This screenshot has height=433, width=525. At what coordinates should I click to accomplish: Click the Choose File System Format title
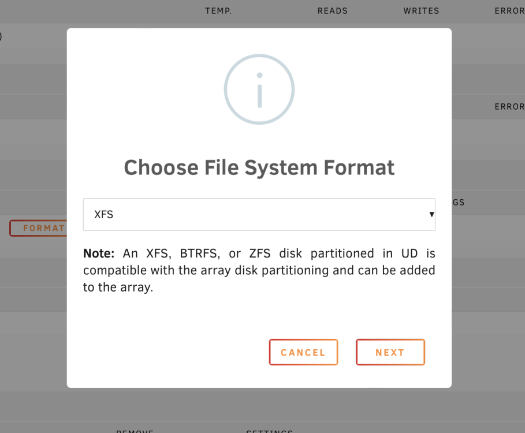coord(259,167)
